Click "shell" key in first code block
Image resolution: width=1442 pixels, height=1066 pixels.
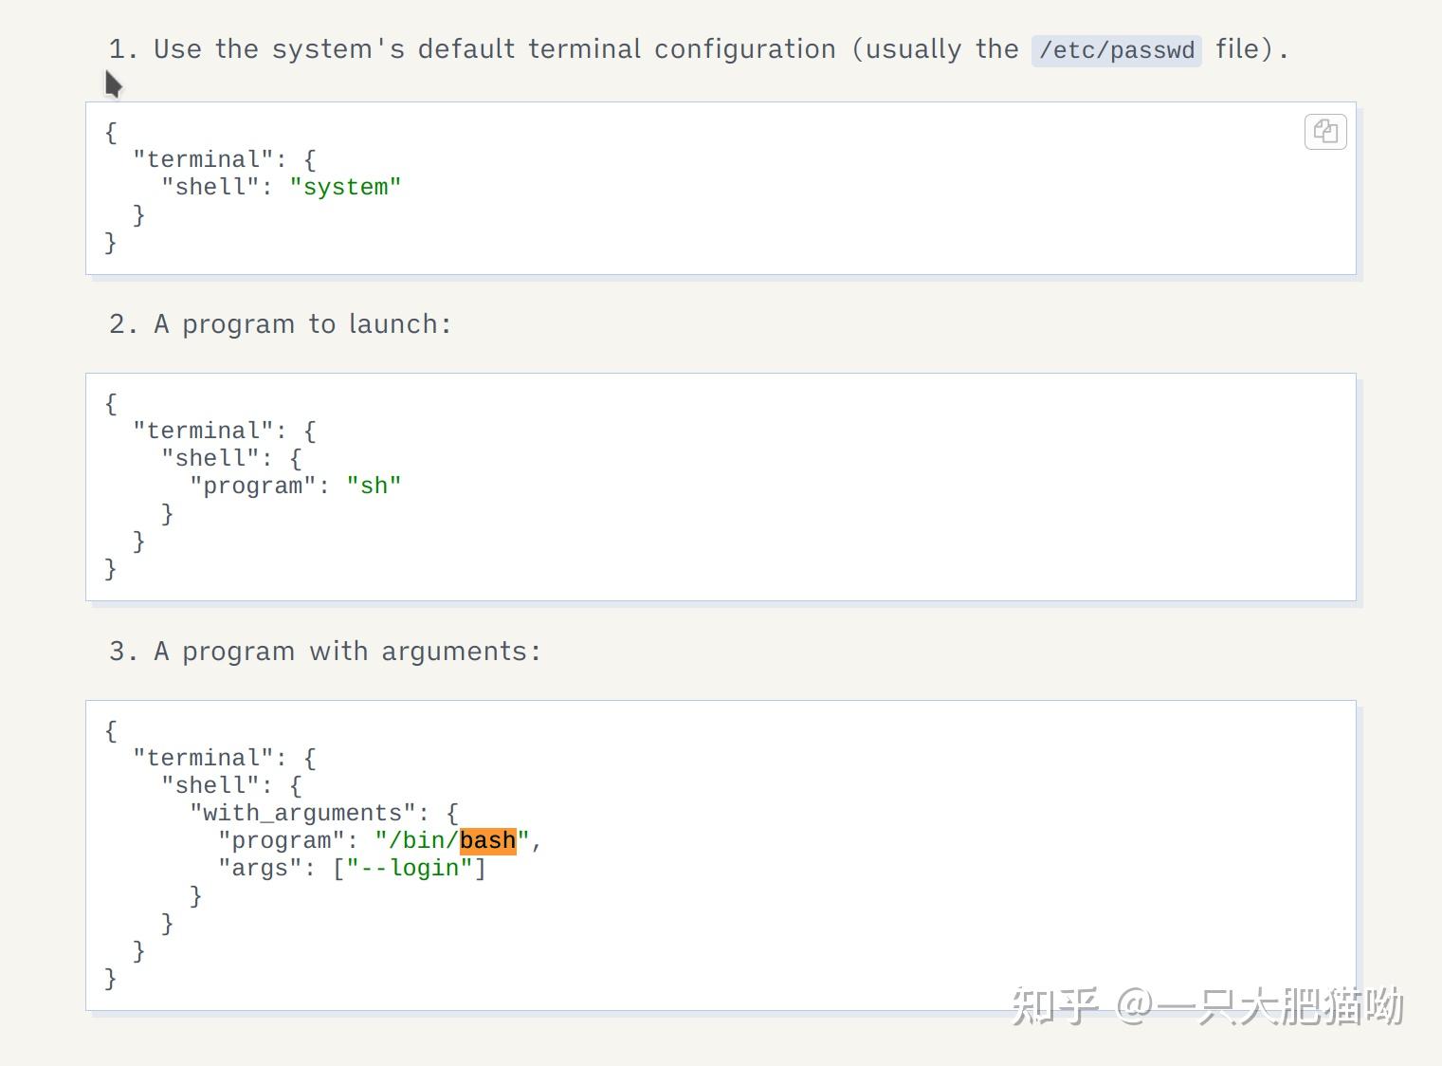pos(210,187)
